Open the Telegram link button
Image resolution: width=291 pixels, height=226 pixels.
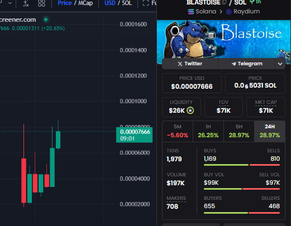[x=247, y=64]
